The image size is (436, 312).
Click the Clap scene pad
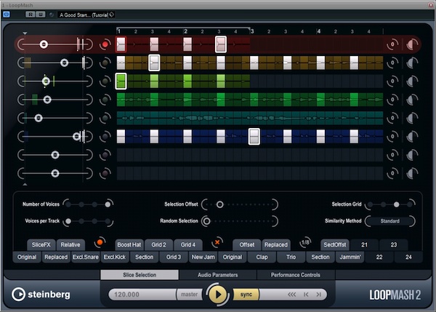coord(262,257)
